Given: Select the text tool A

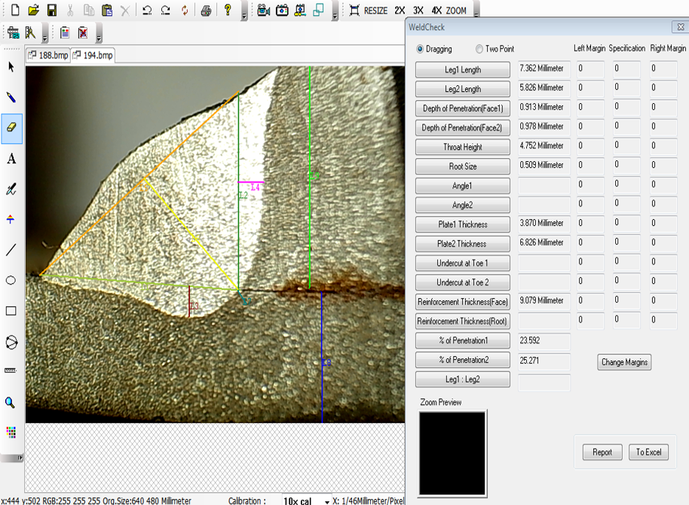Looking at the screenshot, I should 11,158.
